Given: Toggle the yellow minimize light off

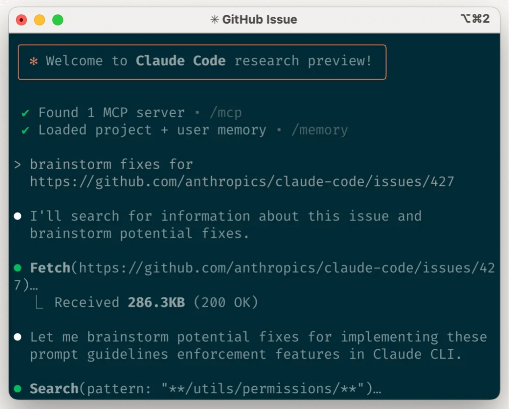Looking at the screenshot, I should point(40,19).
